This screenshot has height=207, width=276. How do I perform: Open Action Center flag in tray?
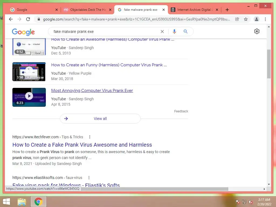coord(237,202)
